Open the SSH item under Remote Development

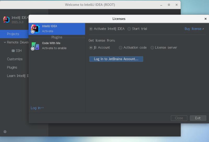click(19, 51)
